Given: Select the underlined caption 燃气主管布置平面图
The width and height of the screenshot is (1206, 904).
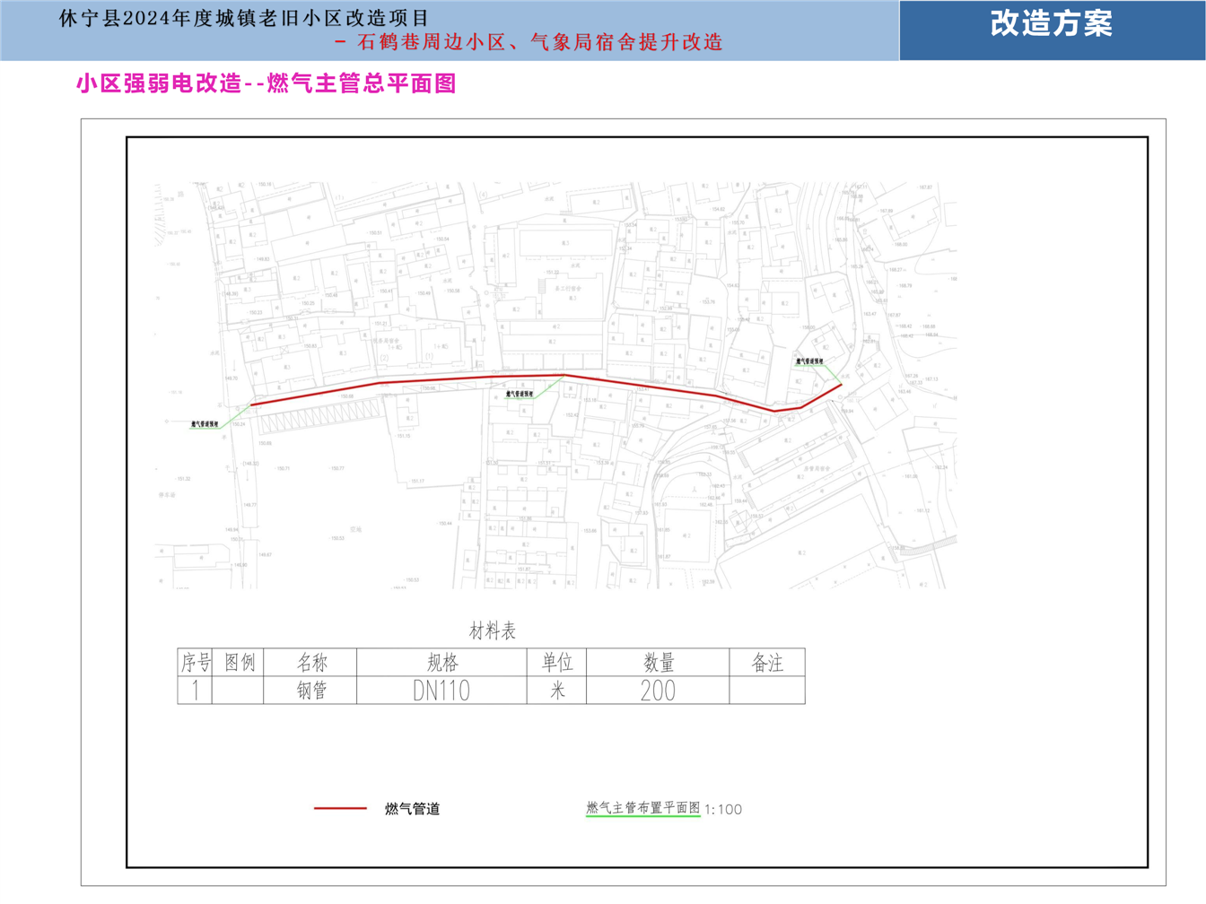Looking at the screenshot, I should coord(642,808).
